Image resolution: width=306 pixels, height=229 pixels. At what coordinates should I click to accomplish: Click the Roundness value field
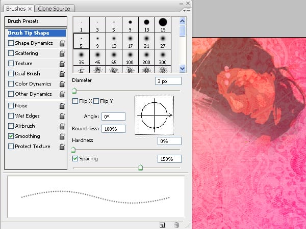[x=113, y=129]
